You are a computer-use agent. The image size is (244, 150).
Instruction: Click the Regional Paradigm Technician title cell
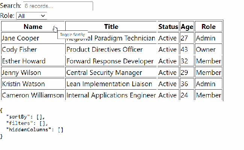[x=111, y=38]
